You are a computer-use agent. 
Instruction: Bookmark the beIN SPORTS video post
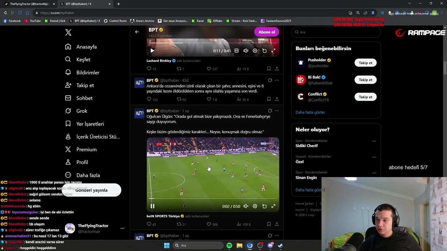tap(269, 224)
